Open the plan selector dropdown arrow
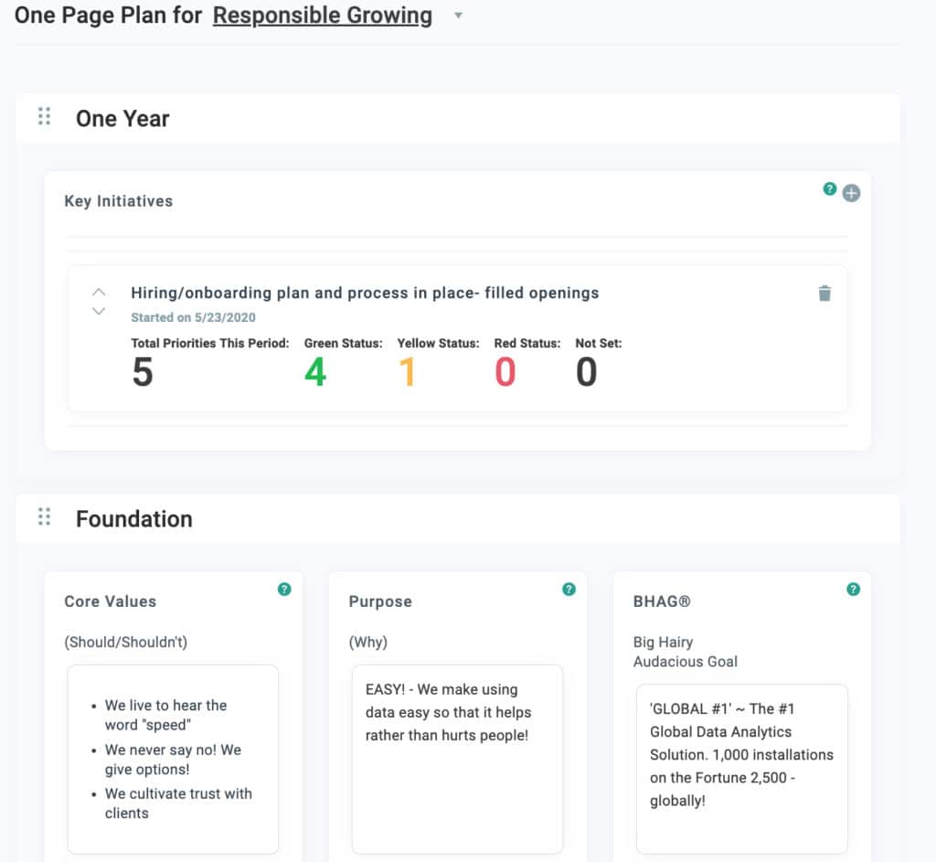The height and width of the screenshot is (862, 936). click(458, 16)
